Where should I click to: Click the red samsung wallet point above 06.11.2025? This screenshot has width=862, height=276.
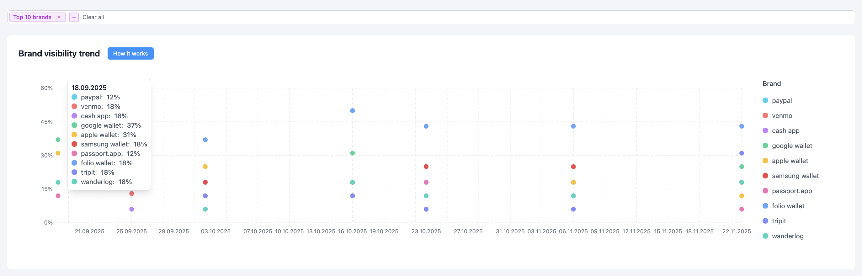click(x=573, y=167)
